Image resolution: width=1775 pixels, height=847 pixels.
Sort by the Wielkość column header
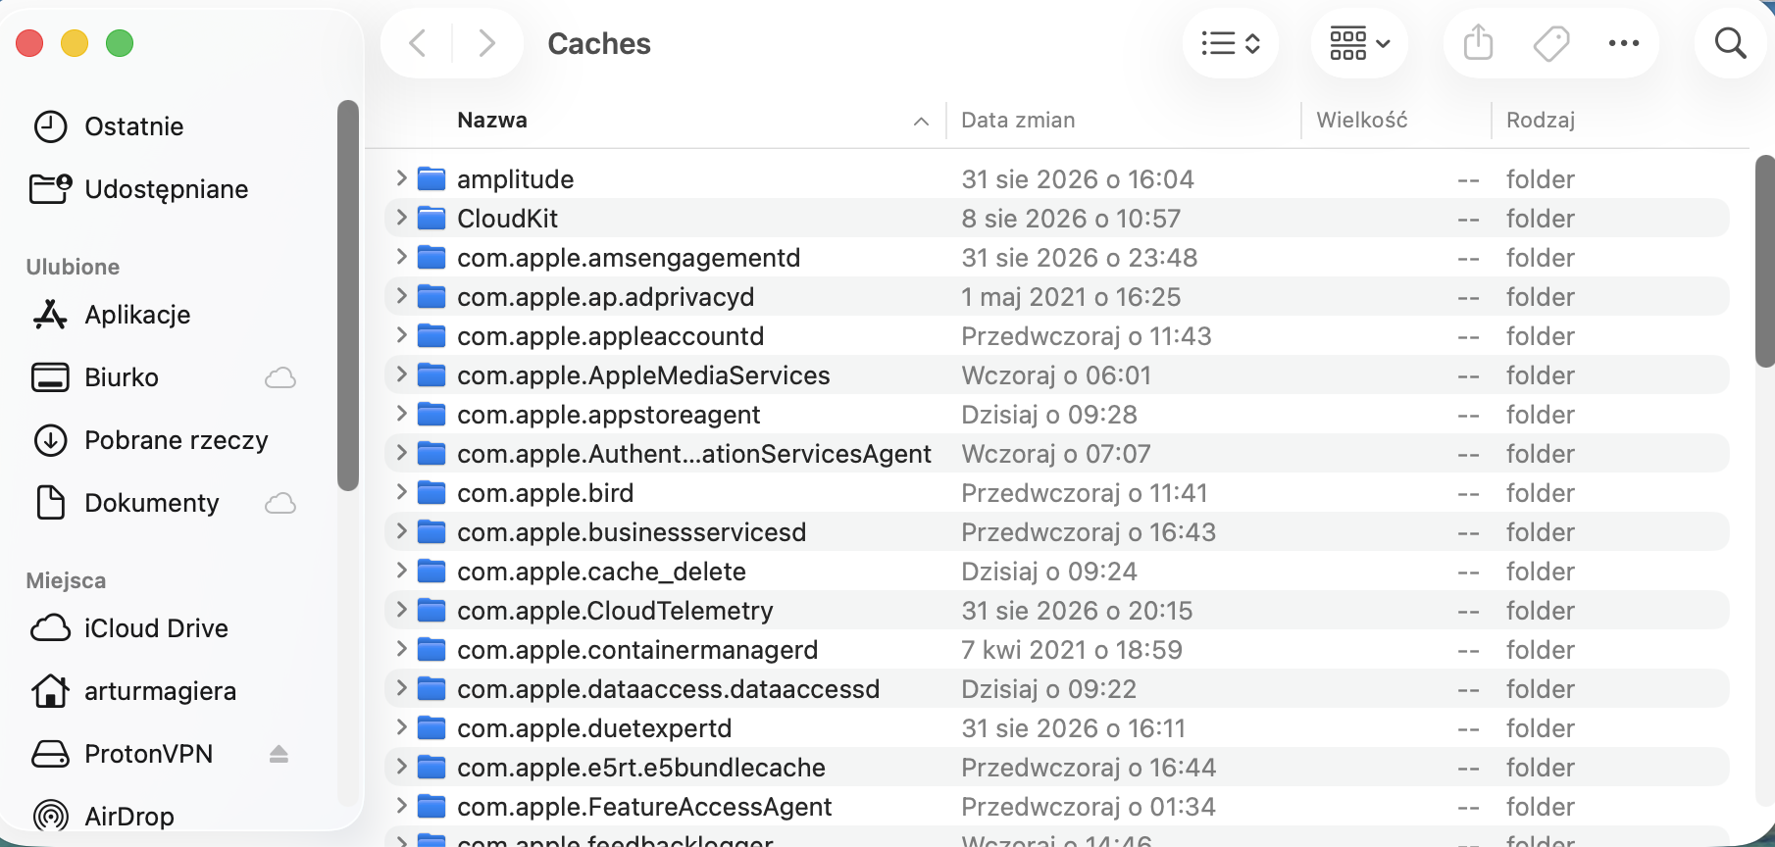(1361, 121)
